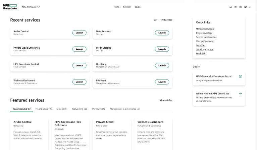This screenshot has height=150, width=257.
Task: Open Devices in top navigation
Action: coord(138,7)
